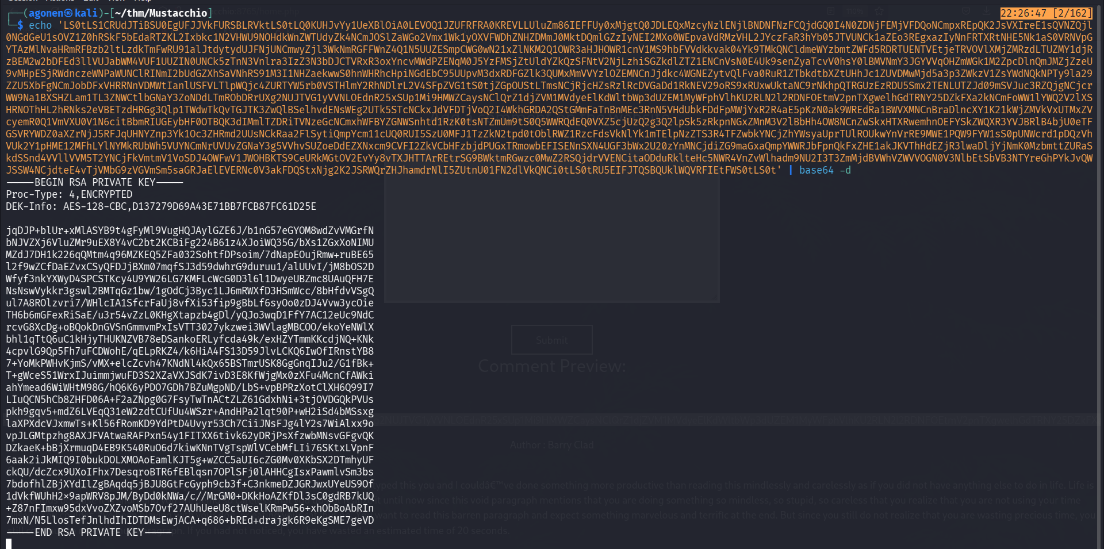
Task: Click the white terminal cursor block
Action: [x=9, y=544]
